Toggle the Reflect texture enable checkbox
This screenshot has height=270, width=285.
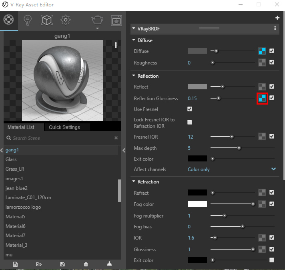[271, 87]
